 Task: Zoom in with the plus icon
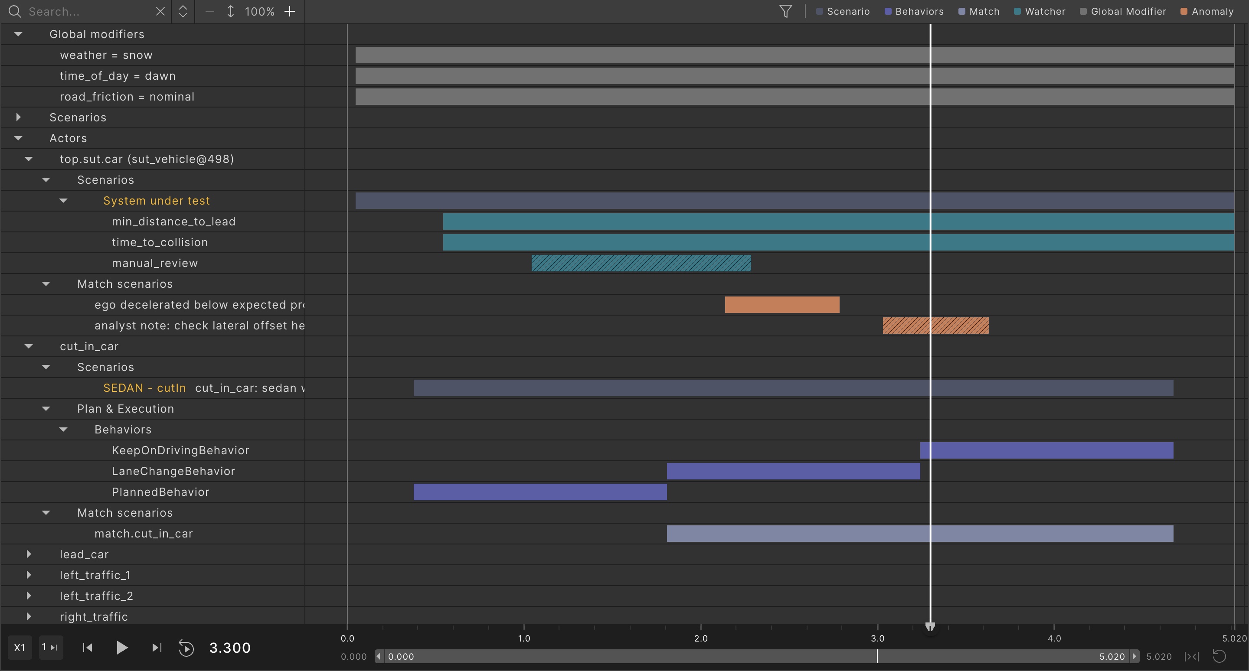[289, 11]
